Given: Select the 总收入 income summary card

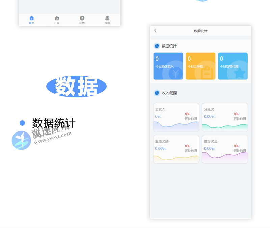Looking at the screenshot, I should pyautogui.click(x=176, y=117).
